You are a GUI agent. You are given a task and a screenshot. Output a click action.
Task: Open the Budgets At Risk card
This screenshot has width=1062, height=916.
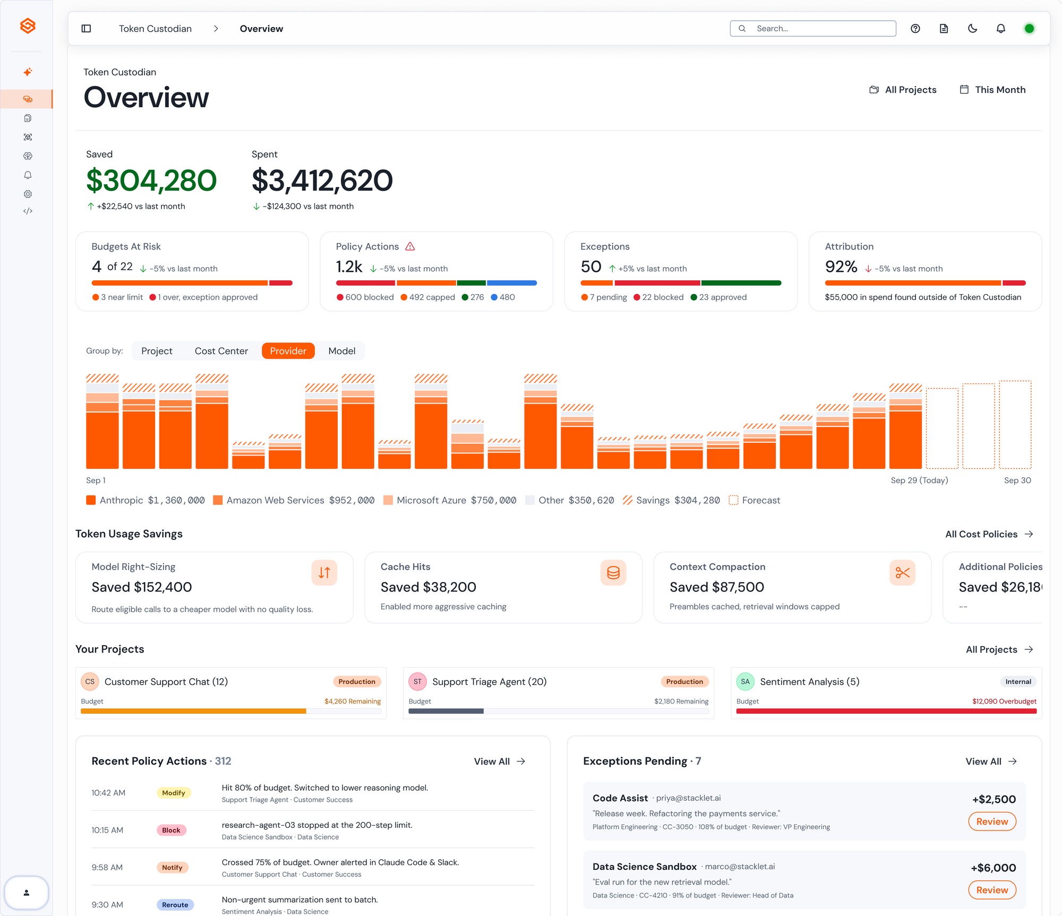click(192, 271)
